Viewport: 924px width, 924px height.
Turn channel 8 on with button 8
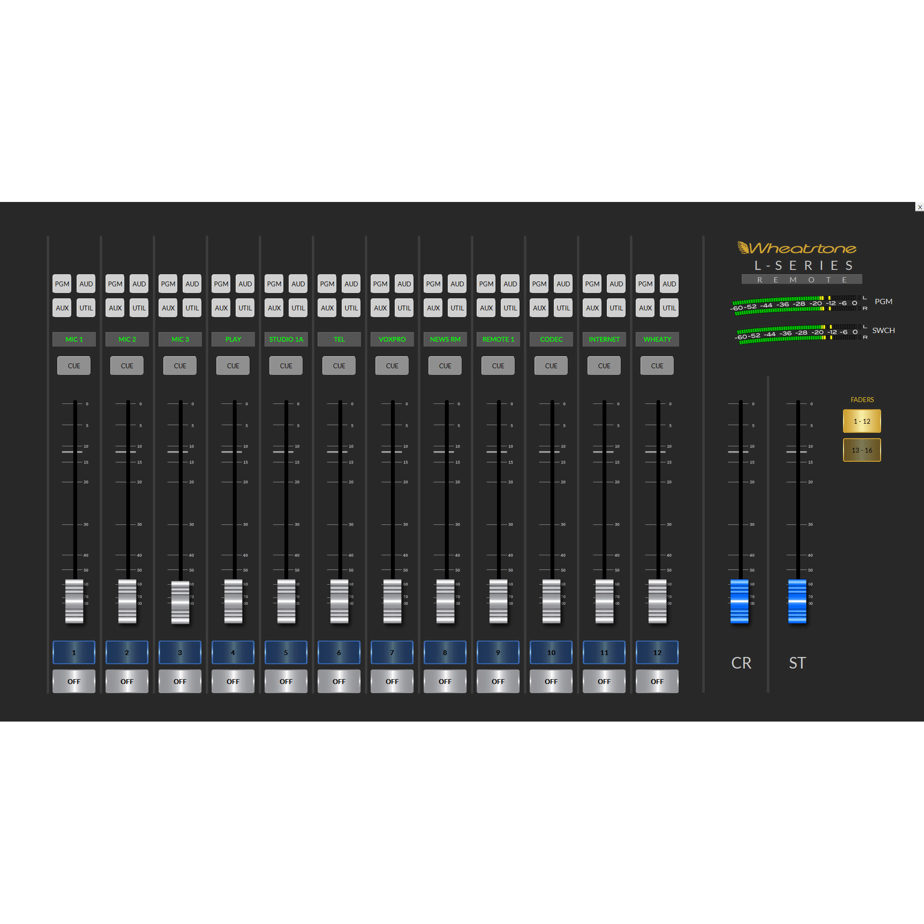pyautogui.click(x=445, y=653)
